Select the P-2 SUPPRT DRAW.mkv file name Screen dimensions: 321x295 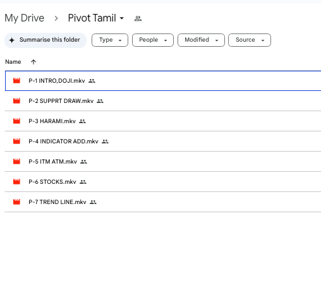tap(61, 101)
